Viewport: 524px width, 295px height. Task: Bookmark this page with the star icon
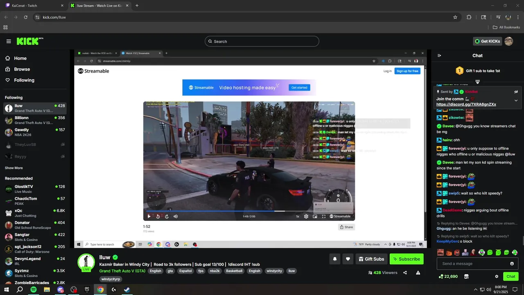[x=455, y=17]
